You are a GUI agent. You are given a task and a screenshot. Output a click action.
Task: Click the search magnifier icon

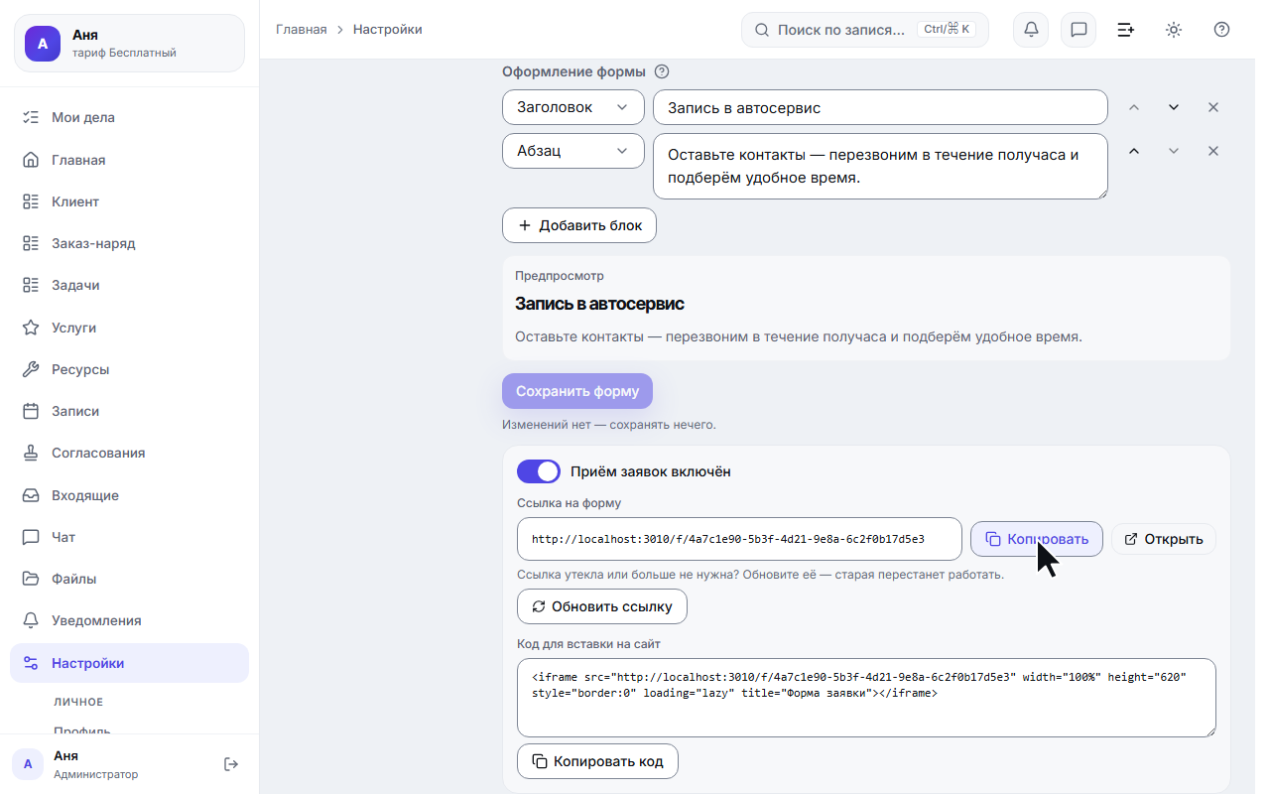tap(762, 30)
